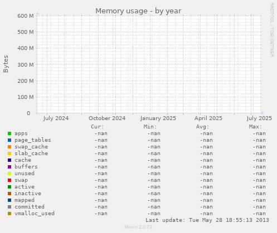
Task: Click the Avg value for swap
Action: point(206,180)
